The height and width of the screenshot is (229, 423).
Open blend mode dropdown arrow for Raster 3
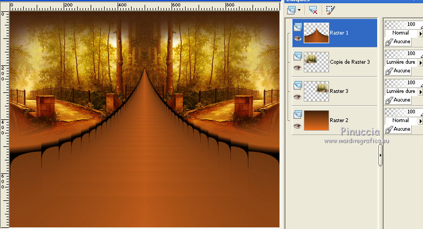point(420,92)
